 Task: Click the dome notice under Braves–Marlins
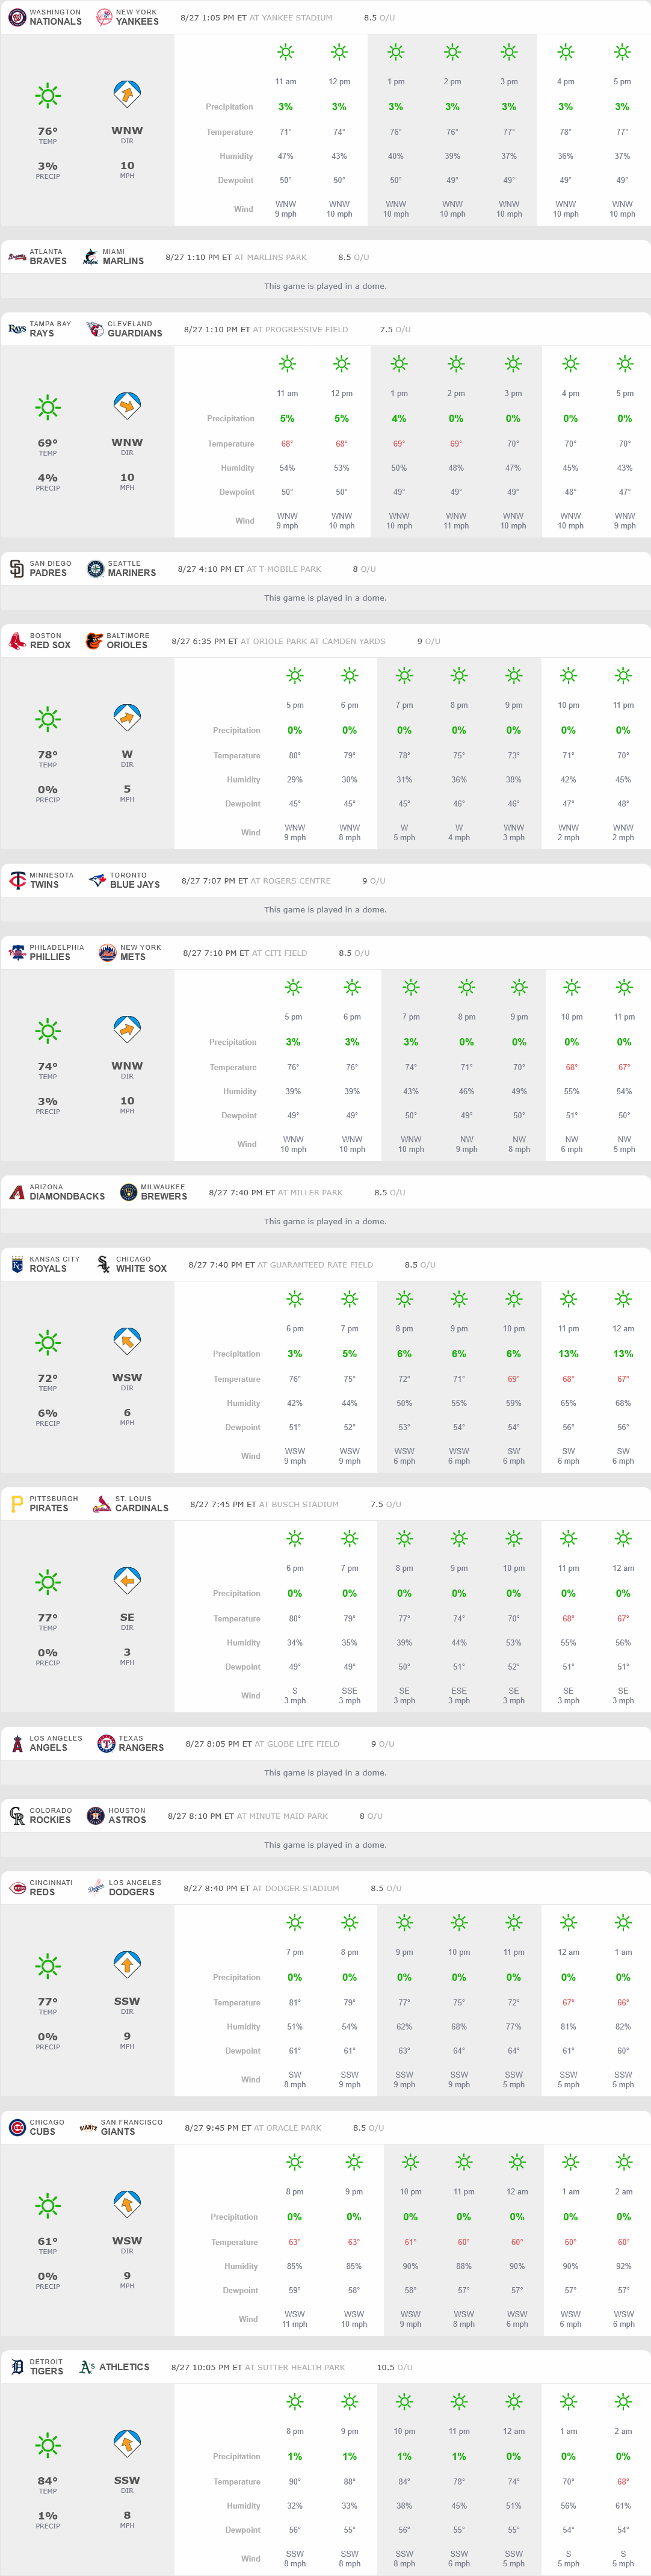pyautogui.click(x=325, y=286)
